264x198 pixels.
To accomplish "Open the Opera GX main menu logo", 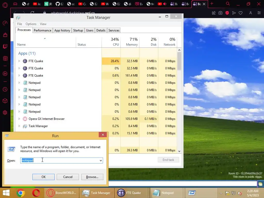I will coord(5,5).
